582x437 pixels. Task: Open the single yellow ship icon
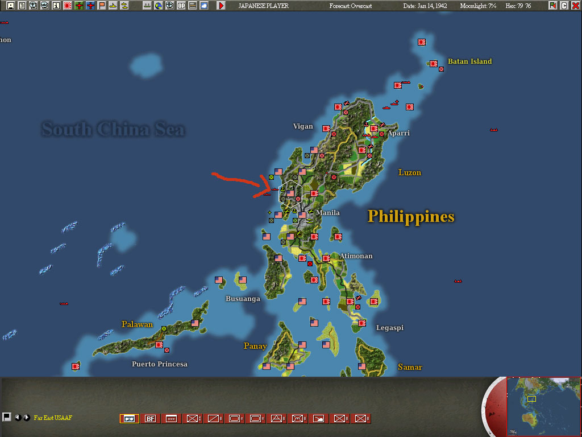point(113,6)
